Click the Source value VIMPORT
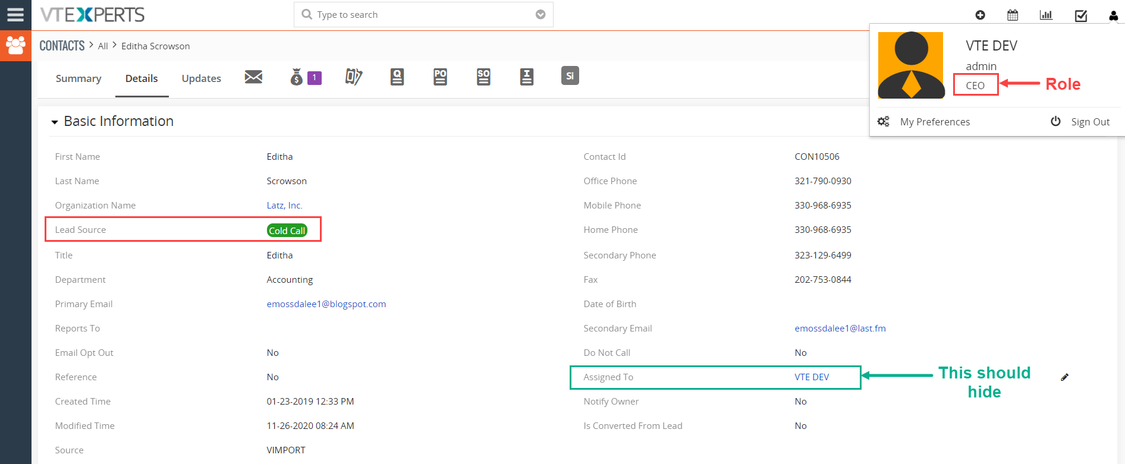1125x464 pixels. pyautogui.click(x=286, y=450)
